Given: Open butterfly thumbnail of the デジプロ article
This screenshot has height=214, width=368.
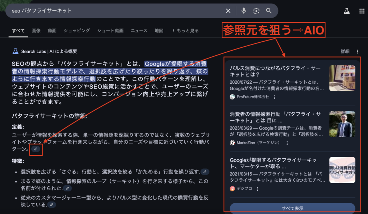Looking at the screenshot, I should (342, 170).
